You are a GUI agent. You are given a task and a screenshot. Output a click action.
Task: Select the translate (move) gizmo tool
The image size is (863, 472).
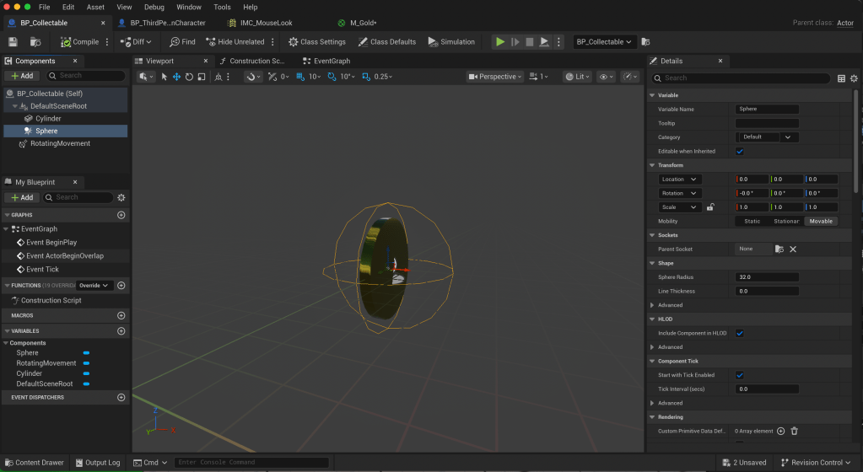coord(176,77)
